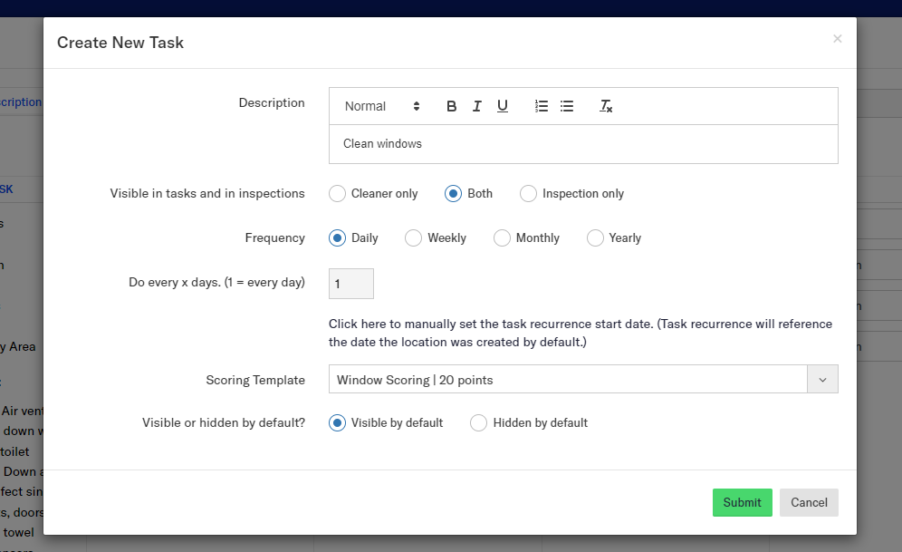Open the Window Scoring template combo box

pyautogui.click(x=568, y=380)
